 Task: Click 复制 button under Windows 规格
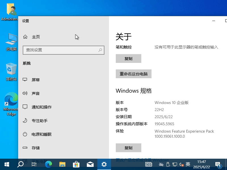coord(129,148)
